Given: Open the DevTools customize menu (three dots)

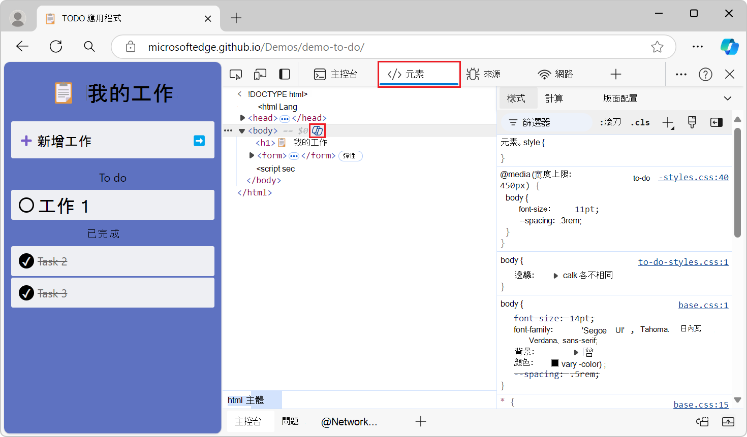Looking at the screenshot, I should click(x=681, y=74).
